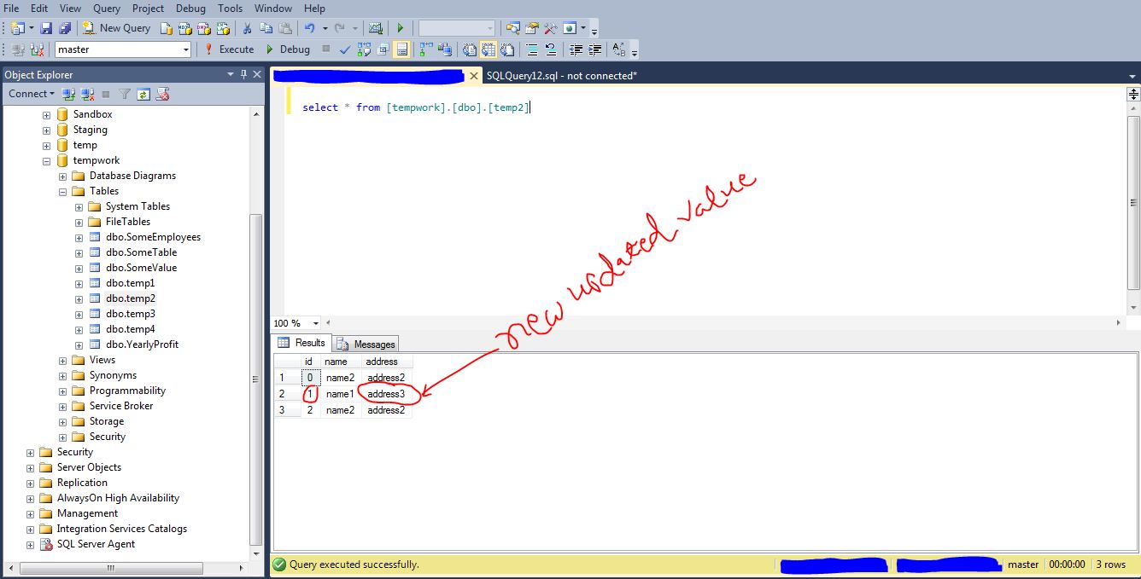Click the Cut scissors icon

[247, 28]
